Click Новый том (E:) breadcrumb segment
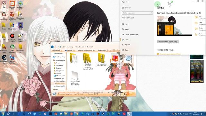This screenshot has height=116, width=206. click(80, 47)
